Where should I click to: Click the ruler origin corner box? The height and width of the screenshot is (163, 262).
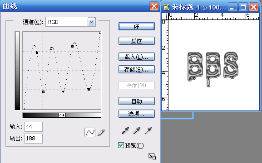165,16
